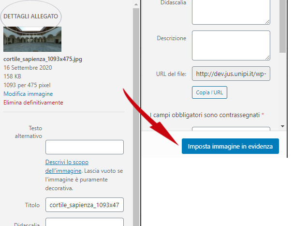Screen dimensions: 293x226
Task: Click the DETTAGLI ALLEGATO heading
Action: 31,16
